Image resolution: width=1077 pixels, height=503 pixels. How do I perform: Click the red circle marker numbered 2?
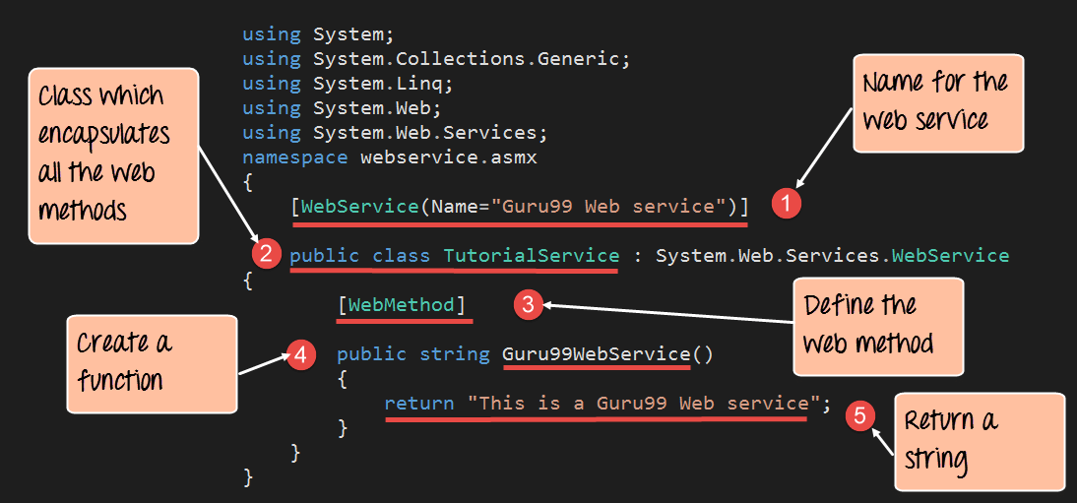click(x=265, y=254)
